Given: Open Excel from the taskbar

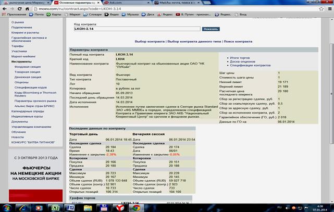Looking at the screenshot, I should tap(55, 208).
